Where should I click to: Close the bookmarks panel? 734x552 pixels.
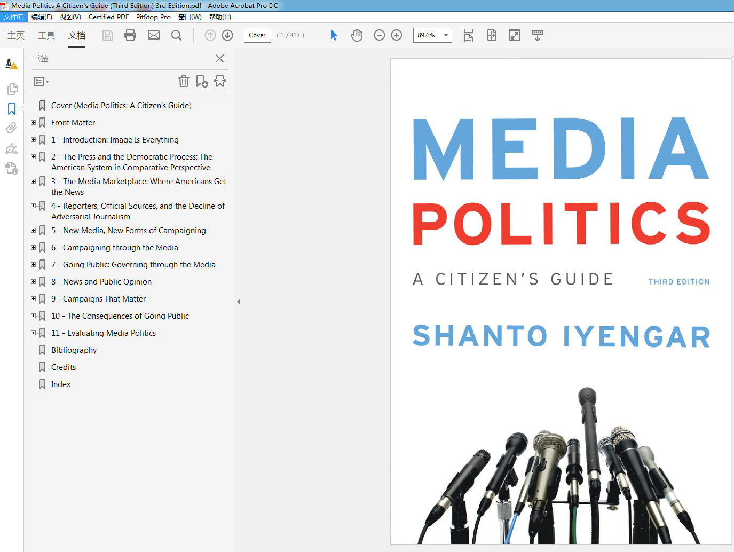[219, 59]
